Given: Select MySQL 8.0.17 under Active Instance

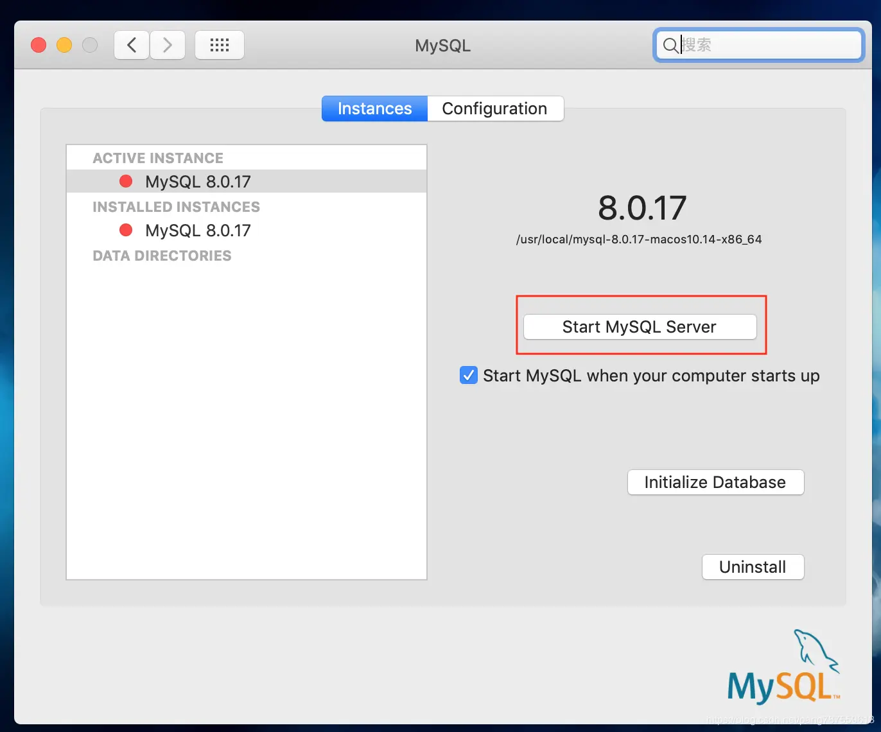Looking at the screenshot, I should (247, 182).
